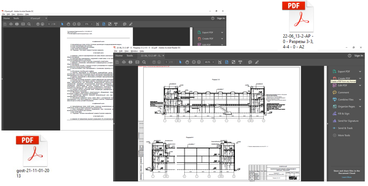Click Save icon in the 22-06_13-2-AP window
368x186 pixels.
pyautogui.click(x=117, y=62)
